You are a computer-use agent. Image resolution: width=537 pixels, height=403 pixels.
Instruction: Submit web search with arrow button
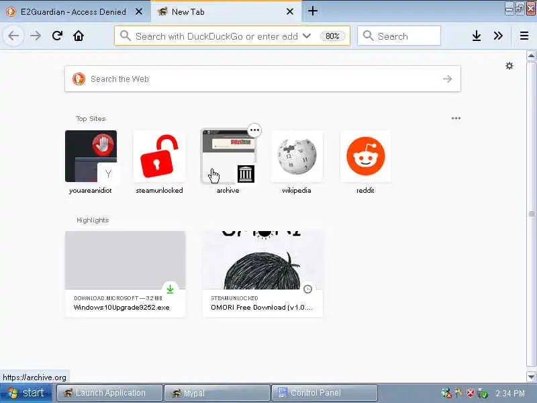click(x=447, y=79)
